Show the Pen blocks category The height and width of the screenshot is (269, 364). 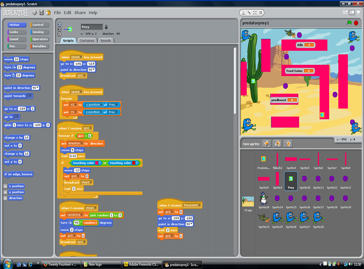(x=17, y=46)
